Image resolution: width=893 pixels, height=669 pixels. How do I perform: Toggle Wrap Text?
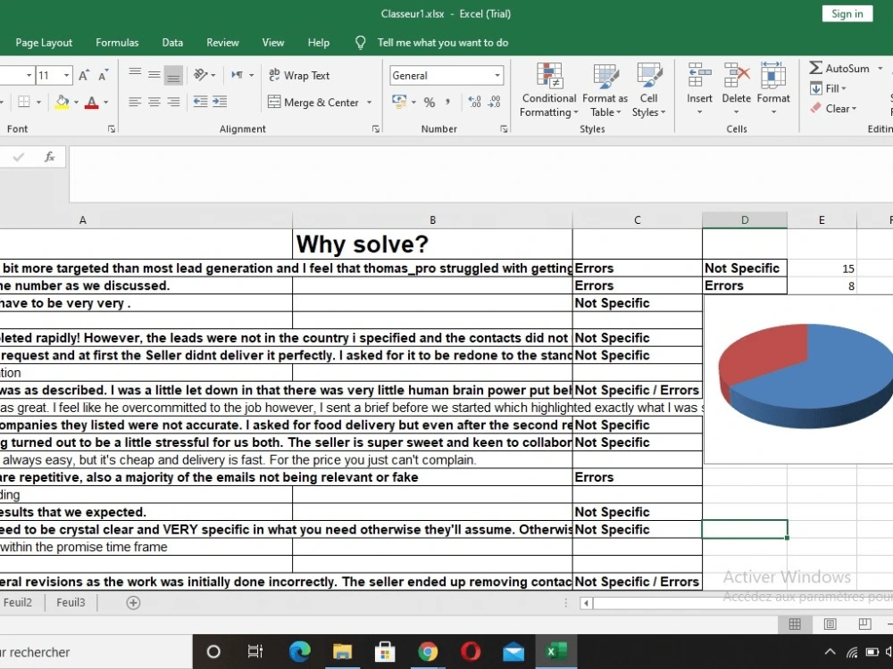(299, 75)
